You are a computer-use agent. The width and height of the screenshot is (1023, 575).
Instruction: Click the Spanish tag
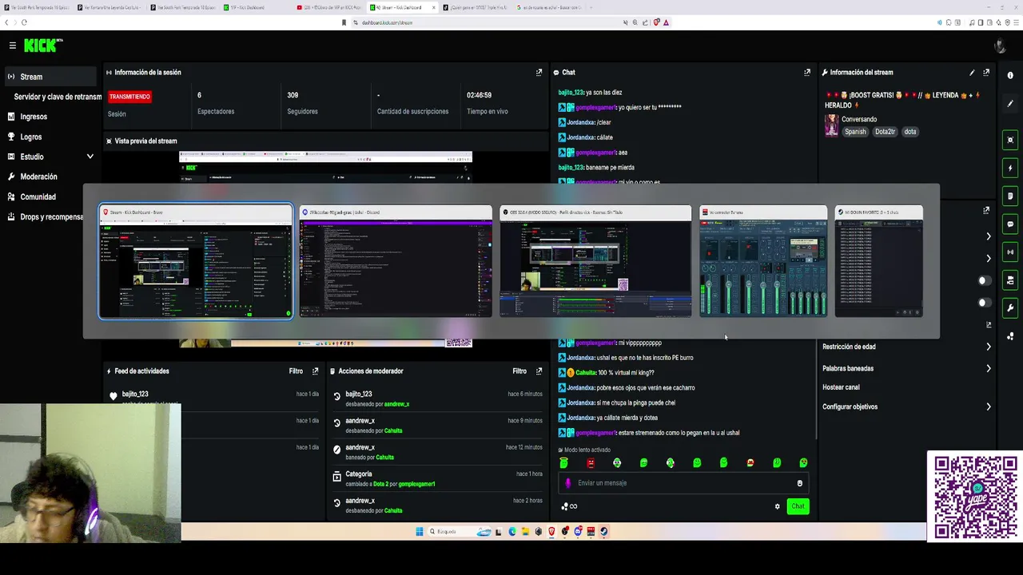[855, 132]
